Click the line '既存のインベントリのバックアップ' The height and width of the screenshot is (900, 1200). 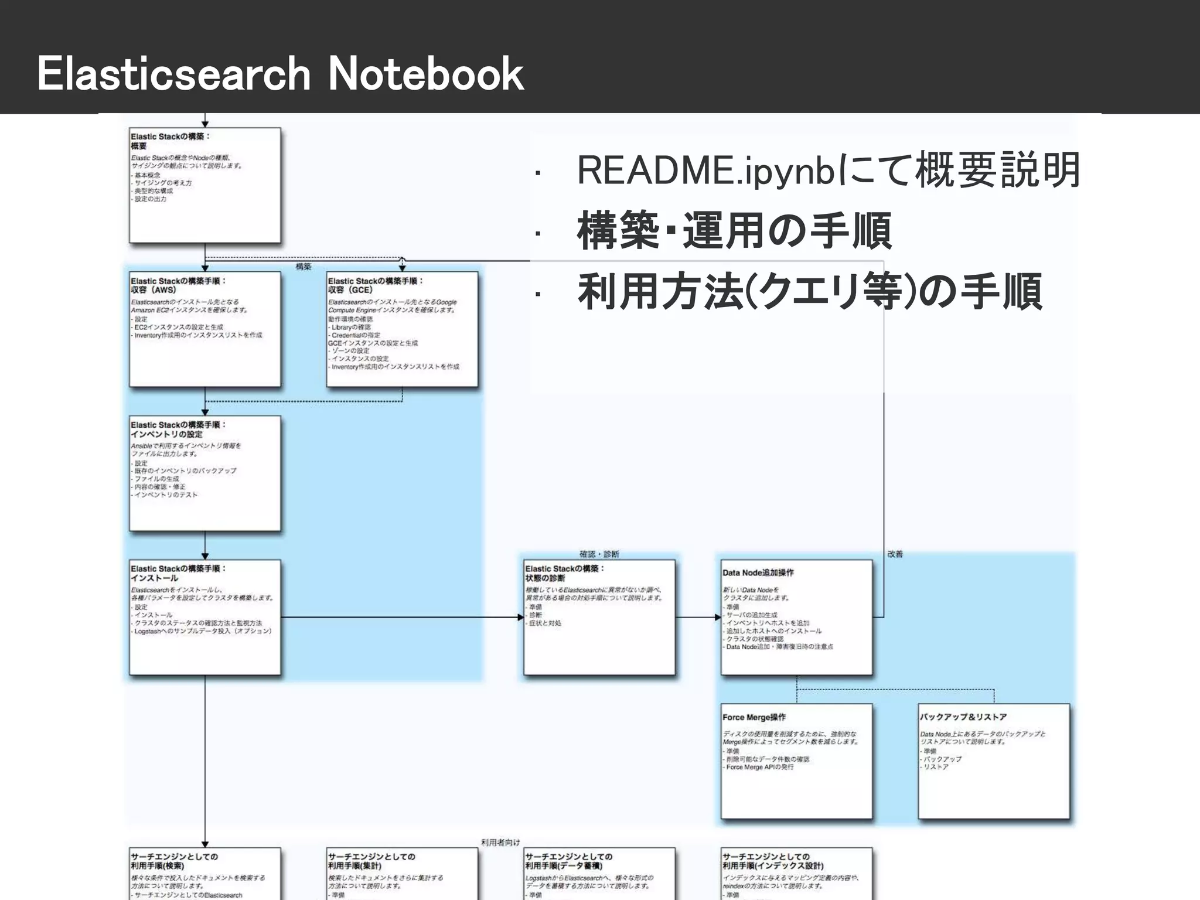(x=185, y=471)
